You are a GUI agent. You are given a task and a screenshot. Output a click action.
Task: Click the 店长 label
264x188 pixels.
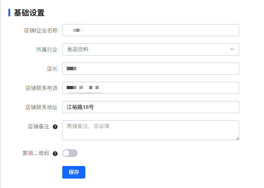point(52,69)
